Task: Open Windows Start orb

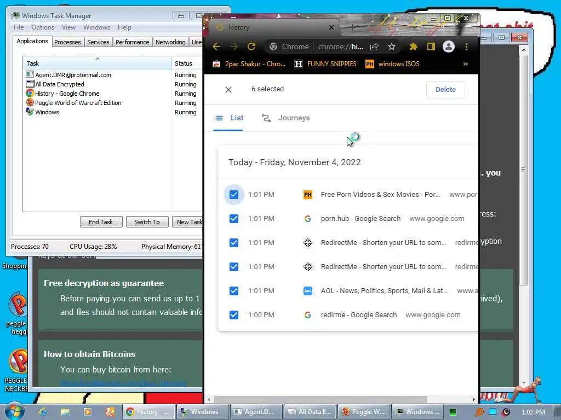Action: click(14, 411)
